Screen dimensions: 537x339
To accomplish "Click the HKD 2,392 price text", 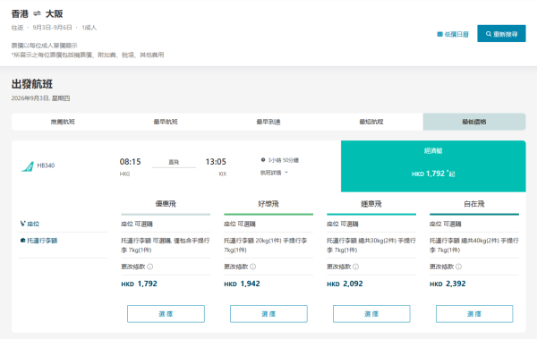I will [447, 284].
